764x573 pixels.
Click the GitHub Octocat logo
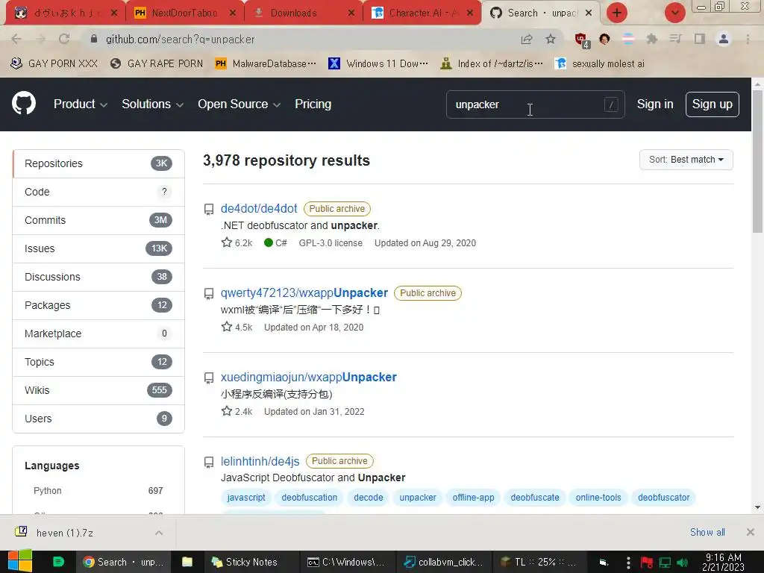tap(24, 103)
